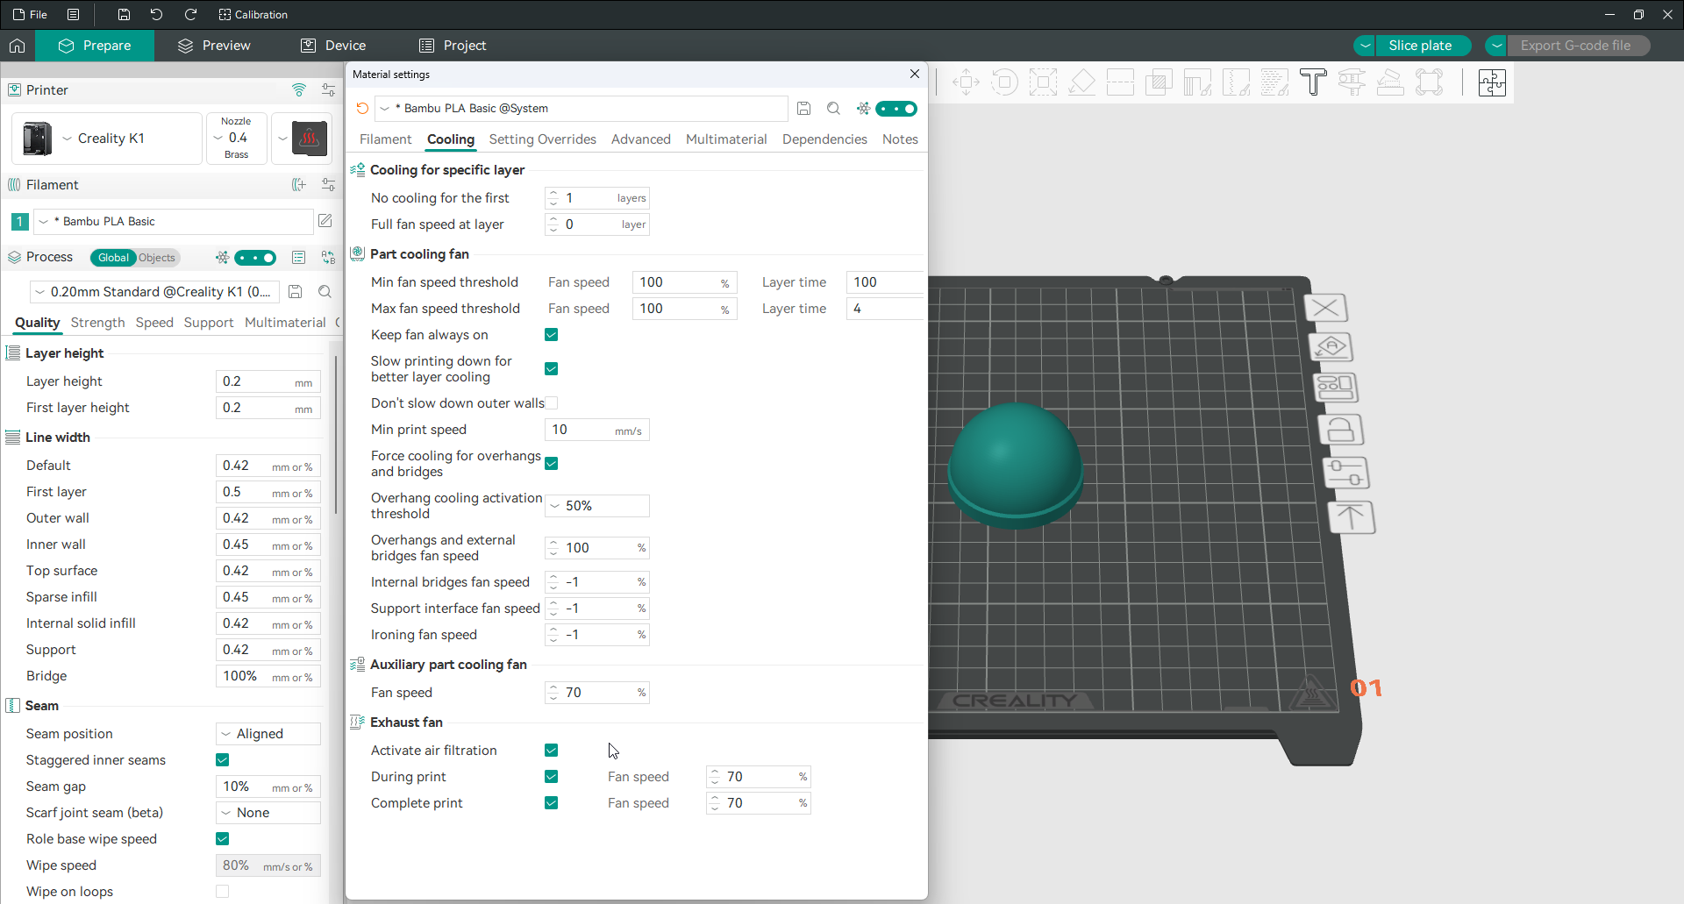Open 0.20mm Standard process preset dropdown
Viewport: 1684px width, 904px height.
point(154,292)
